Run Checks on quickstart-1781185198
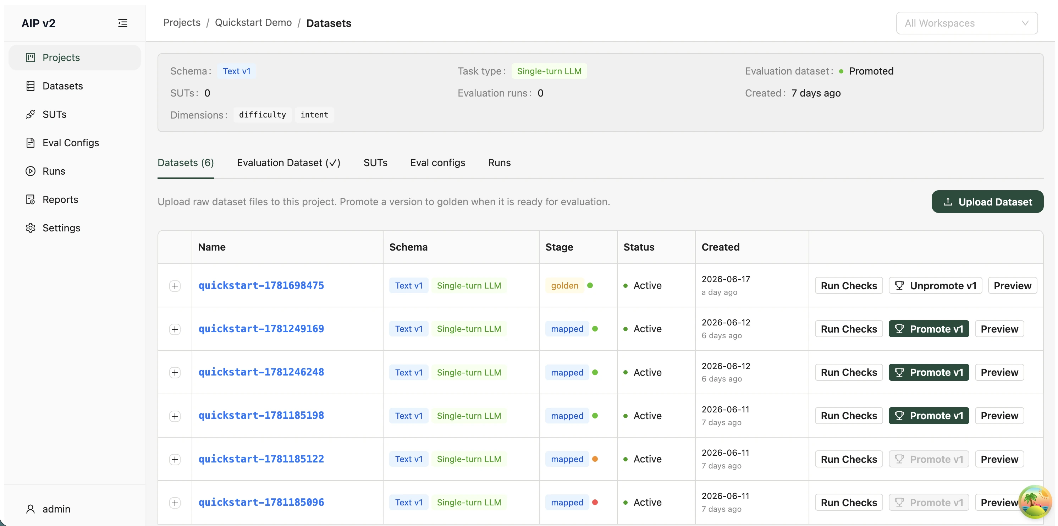The image size is (1058, 526). [x=849, y=416]
